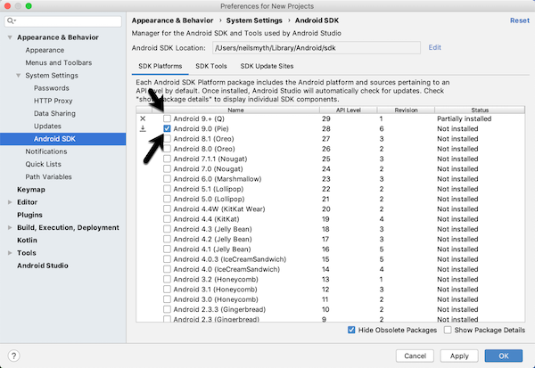535x368 pixels.
Task: Click the download icon beside Android 9.0 (Pie)
Action: pos(143,128)
